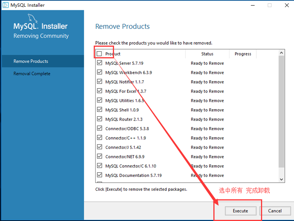The image size is (294, 221).
Task: Select the MySQL Utilities 1.6.5 product name
Action: click(125, 101)
